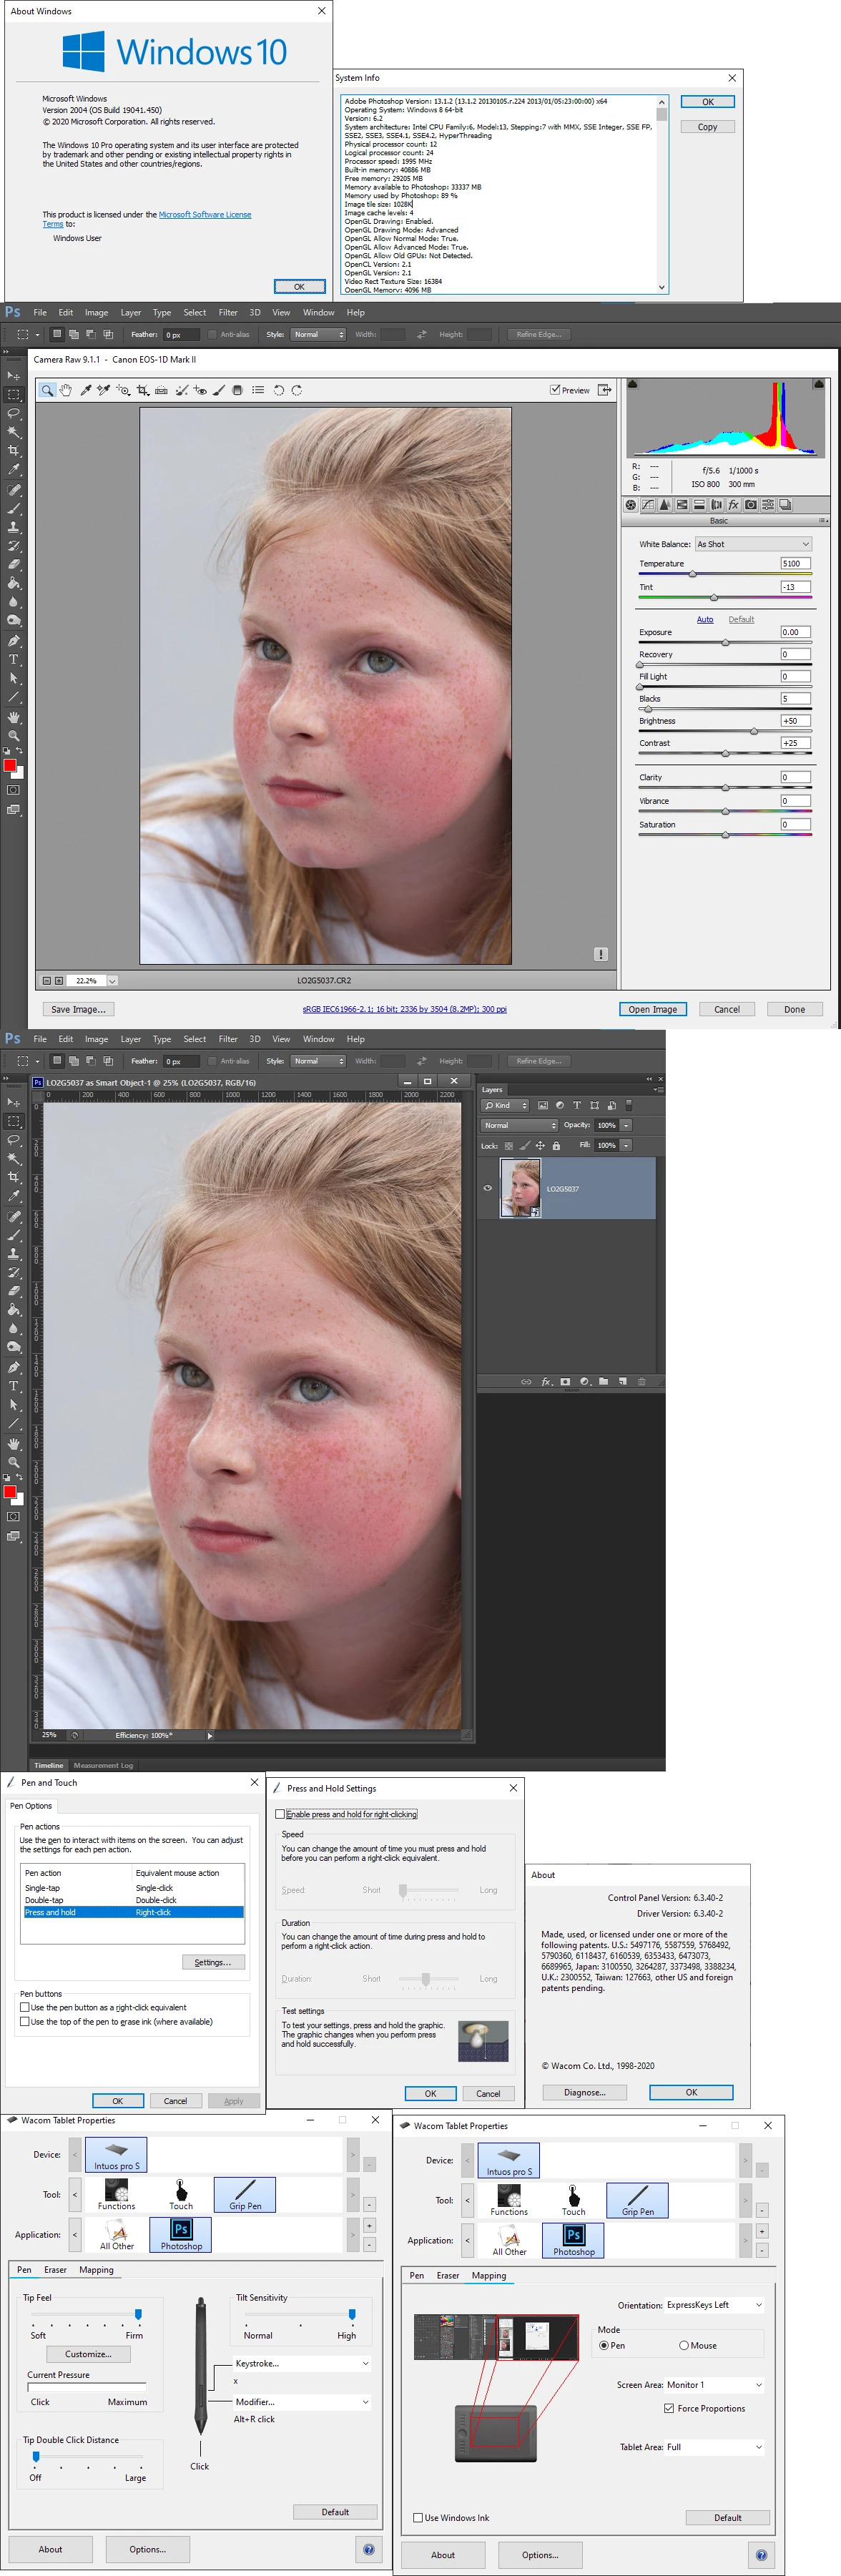Delete layer using Layers panel trash icon
Screen dimensions: 841x2576
pos(641,1381)
